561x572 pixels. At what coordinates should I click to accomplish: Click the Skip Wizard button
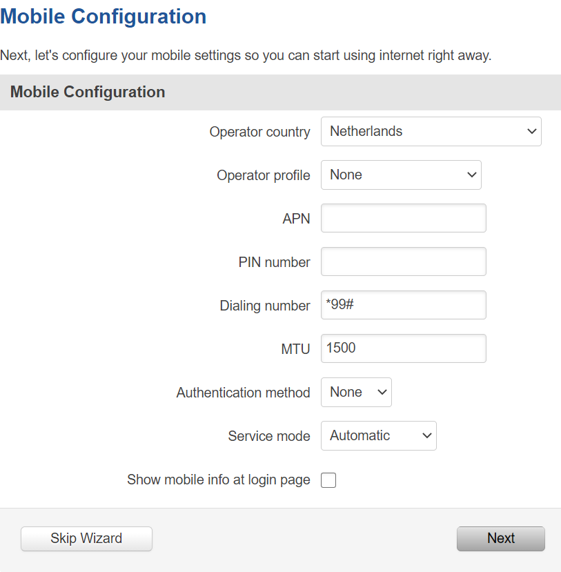click(x=86, y=539)
